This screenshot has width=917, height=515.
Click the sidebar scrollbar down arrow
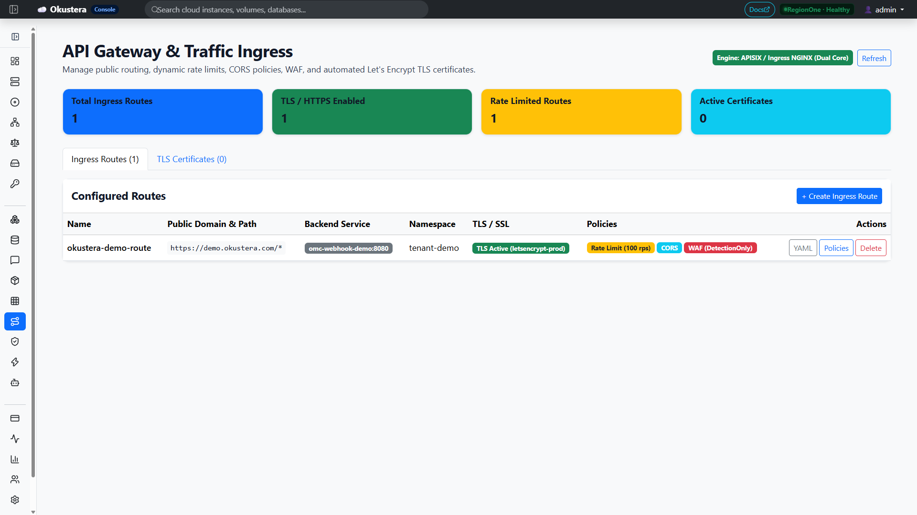33,512
